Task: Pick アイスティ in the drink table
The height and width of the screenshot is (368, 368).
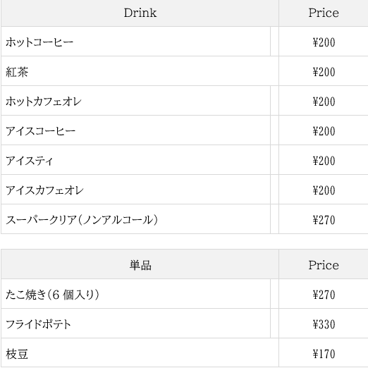Action: click(x=30, y=161)
